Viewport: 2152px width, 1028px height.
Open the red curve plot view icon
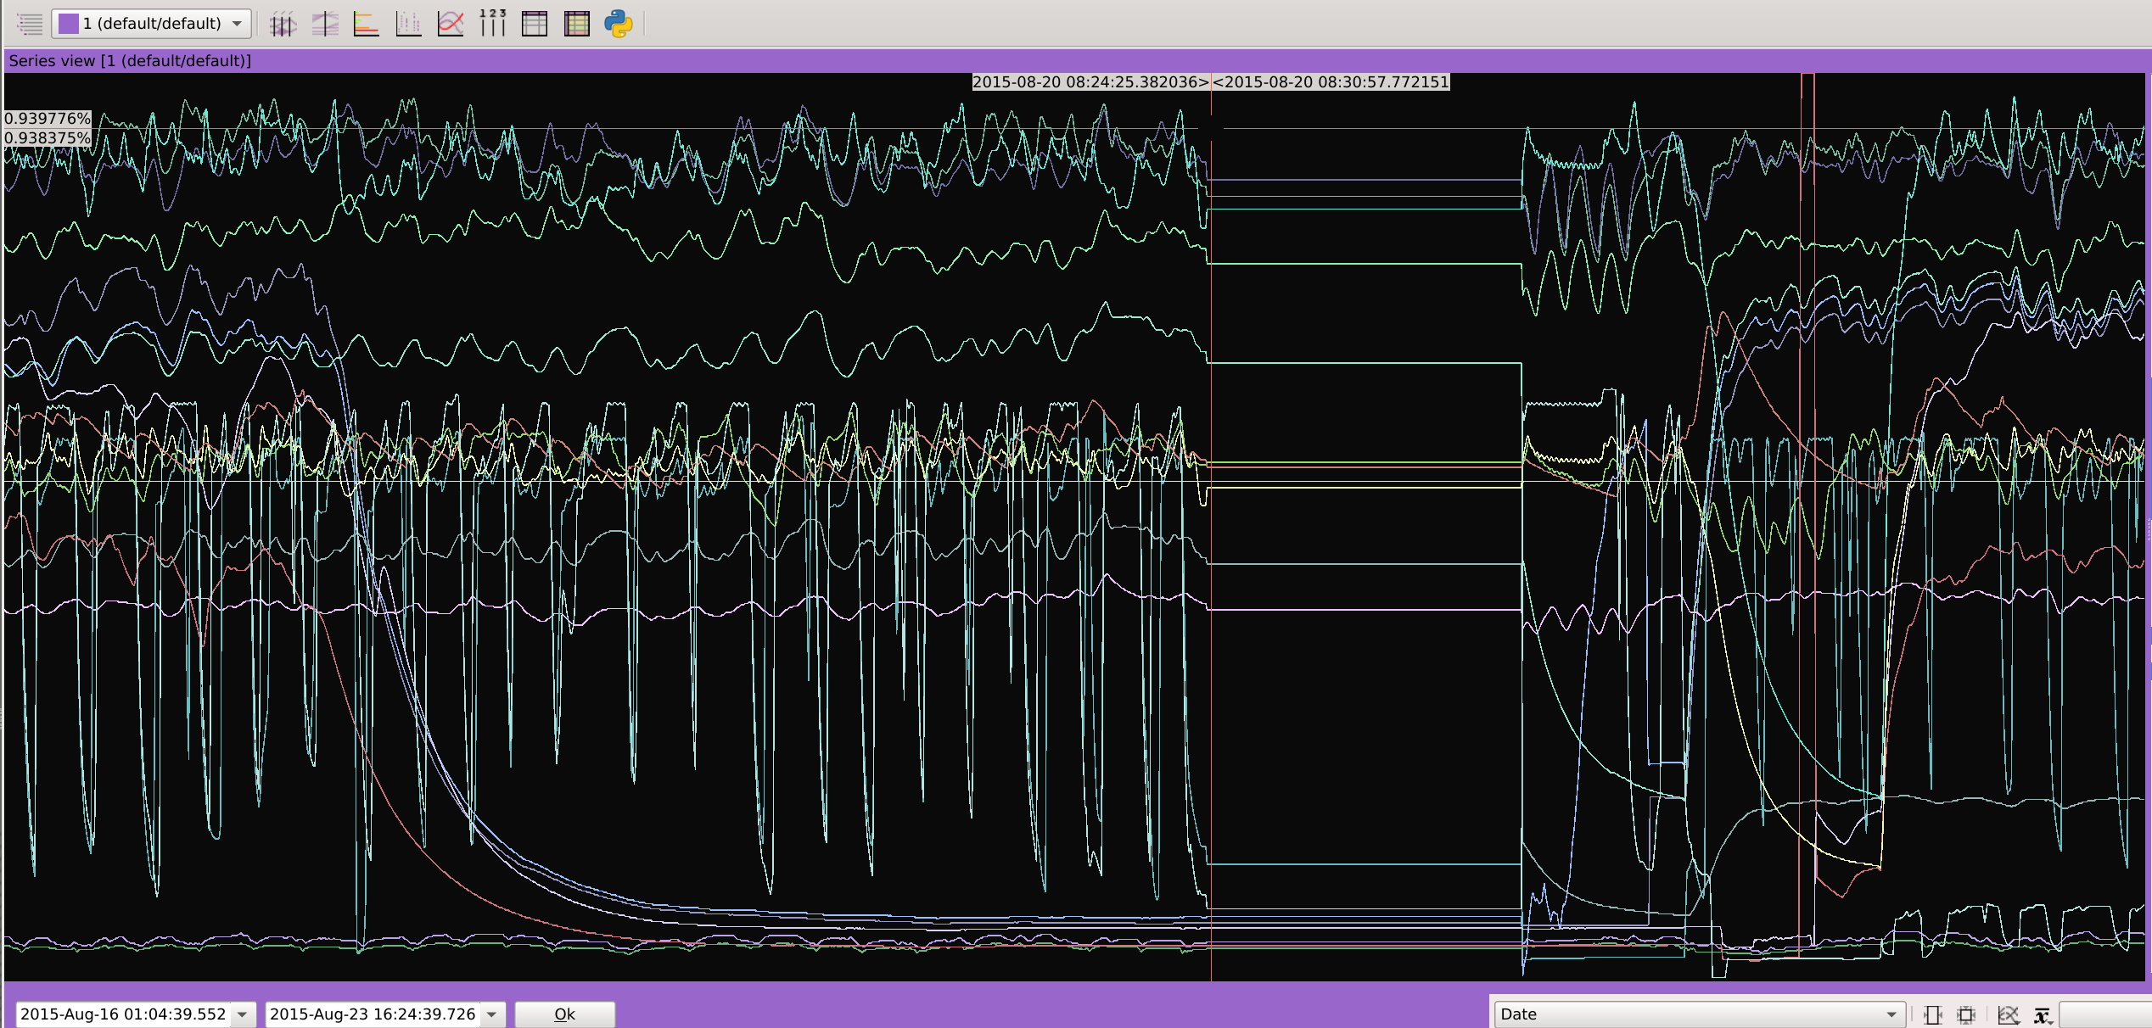coord(451,24)
